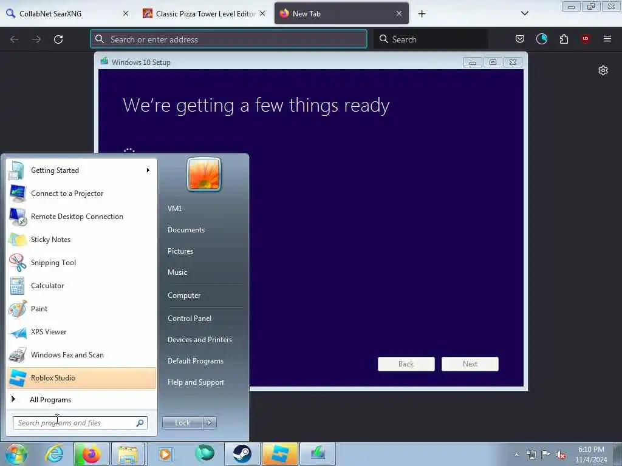
Task: Click the Windows 10 Setup title bar icon
Action: (x=104, y=61)
